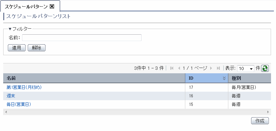Select the スケジュールパターン tab

(x=26, y=7)
